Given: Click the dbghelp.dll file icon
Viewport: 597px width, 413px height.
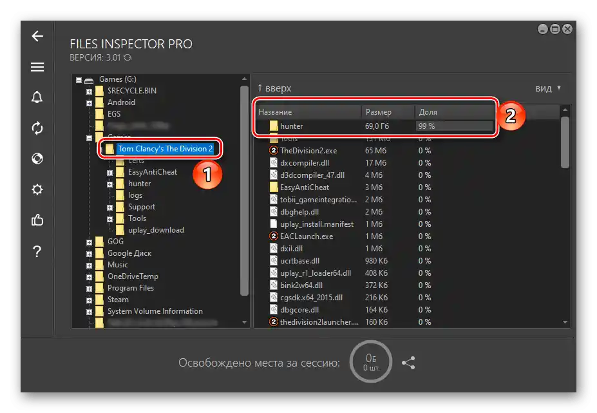Looking at the screenshot, I should coord(273,212).
